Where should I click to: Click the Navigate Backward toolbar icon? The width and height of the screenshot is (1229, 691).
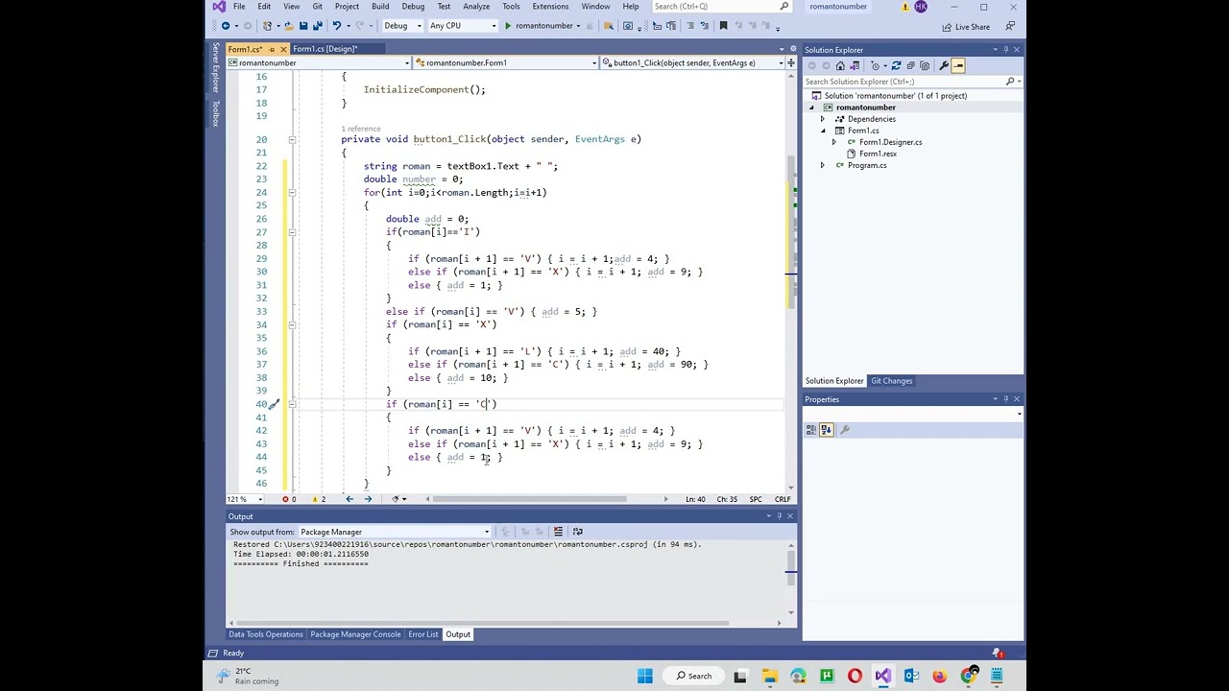pos(226,26)
